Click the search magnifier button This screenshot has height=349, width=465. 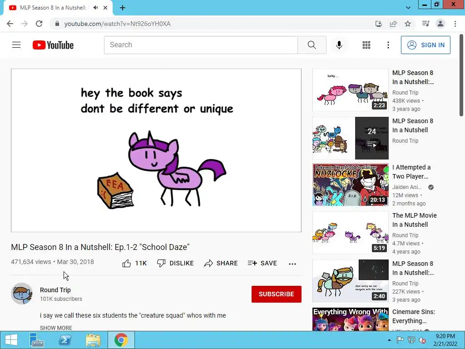click(x=312, y=45)
